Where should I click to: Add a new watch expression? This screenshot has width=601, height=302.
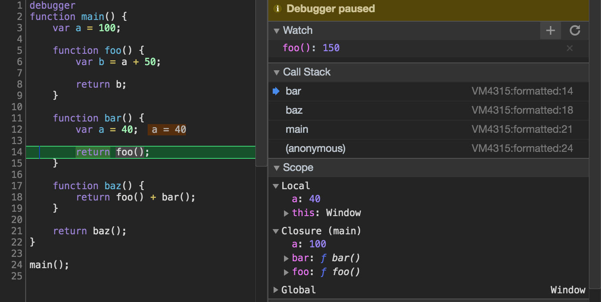550,30
